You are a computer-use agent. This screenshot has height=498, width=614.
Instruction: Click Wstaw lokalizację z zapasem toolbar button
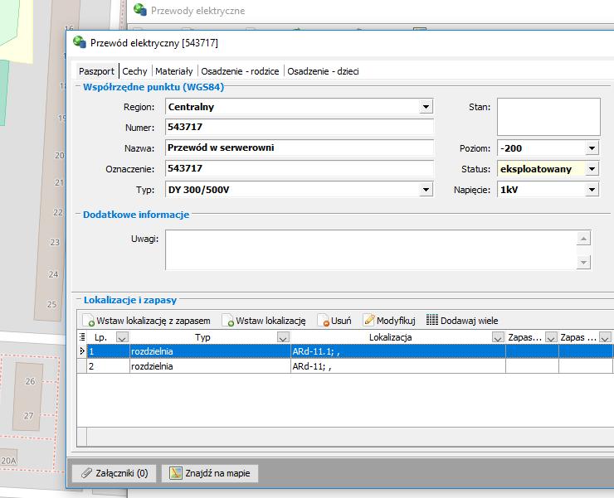[147, 321]
